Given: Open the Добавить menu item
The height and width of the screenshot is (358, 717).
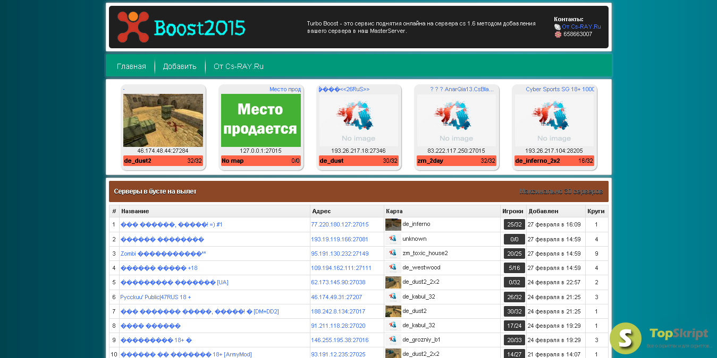Looking at the screenshot, I should pos(180,66).
